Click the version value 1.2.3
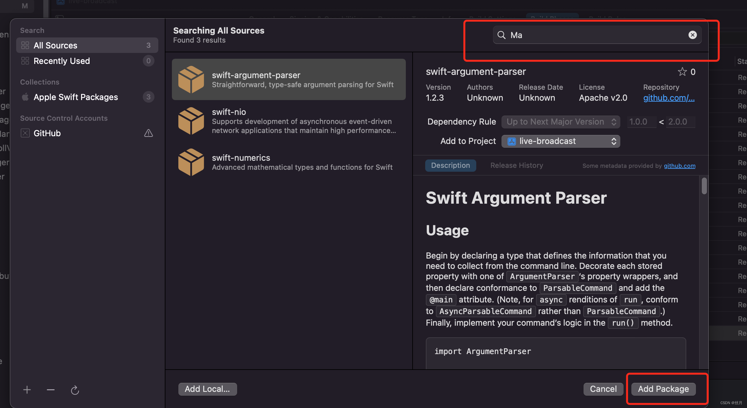Viewport: 747px width, 408px height. [x=435, y=98]
